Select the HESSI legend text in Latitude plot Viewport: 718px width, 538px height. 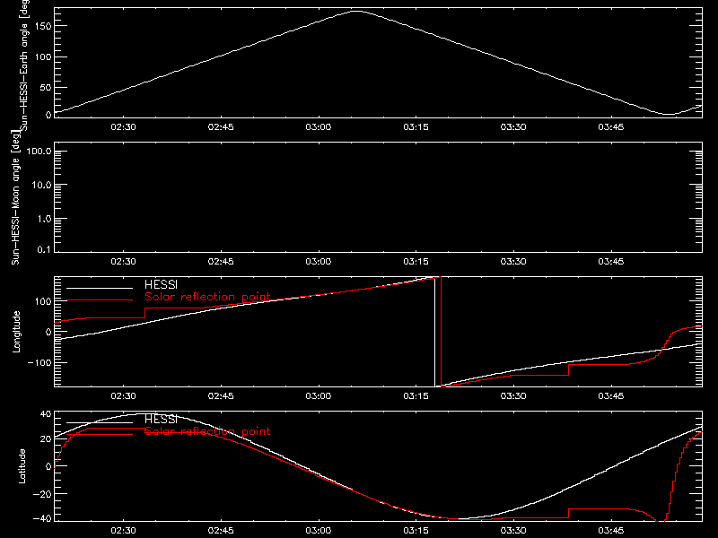(x=161, y=420)
